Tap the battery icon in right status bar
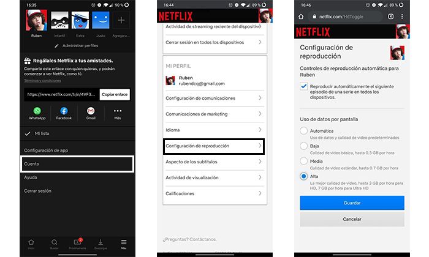This screenshot has height=257, width=429. [x=401, y=5]
